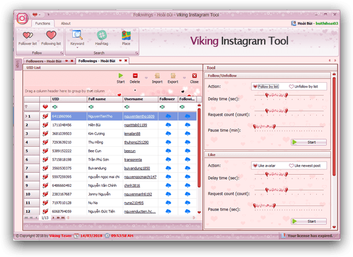The image size is (353, 257).
Task: Click Follow/Unfollow Delay time slider
Action: click(289, 95)
